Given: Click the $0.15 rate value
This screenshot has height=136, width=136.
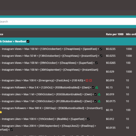Looking at the screenshot, I should (x=109, y=87).
